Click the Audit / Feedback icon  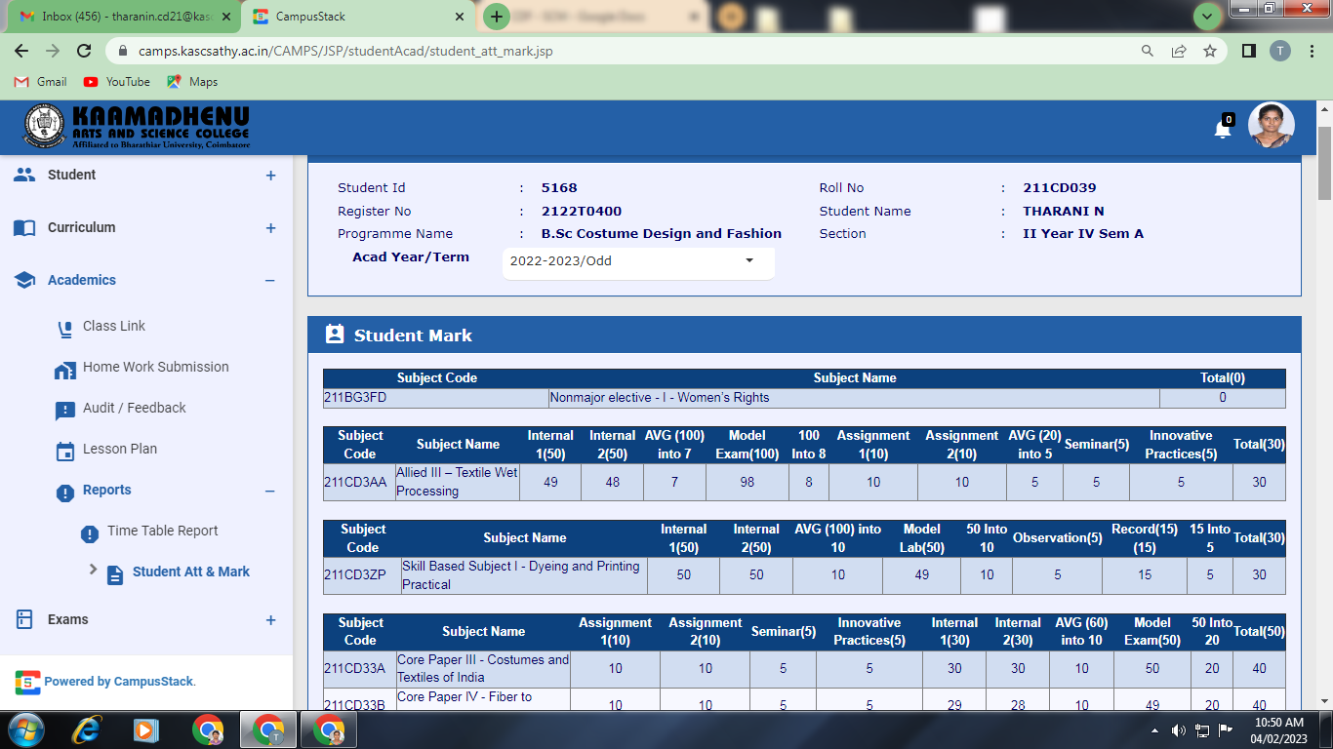coord(65,410)
